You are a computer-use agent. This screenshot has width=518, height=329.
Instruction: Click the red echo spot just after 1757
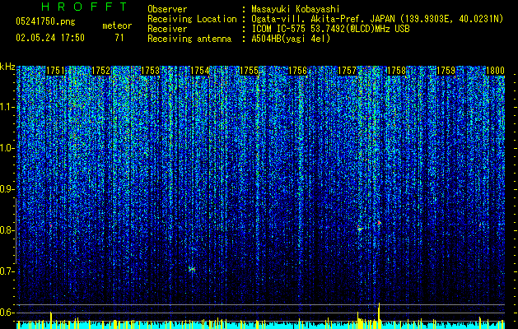380,223
